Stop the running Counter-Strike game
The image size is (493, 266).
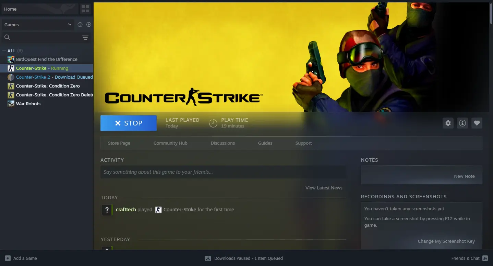129,123
